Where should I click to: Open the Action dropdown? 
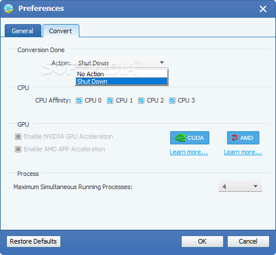tap(121, 62)
